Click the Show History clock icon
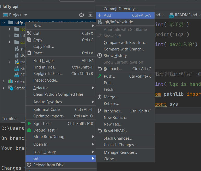The height and width of the screenshot is (171, 201). [99, 56]
